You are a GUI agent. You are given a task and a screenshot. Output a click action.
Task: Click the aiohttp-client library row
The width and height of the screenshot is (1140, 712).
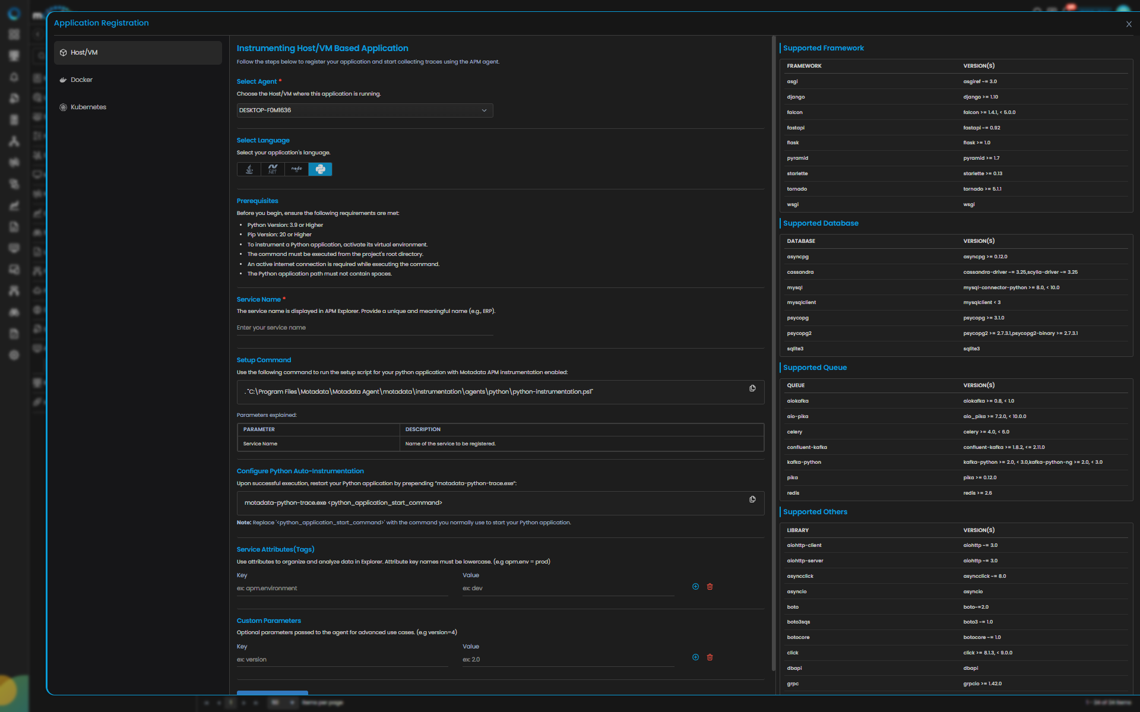[x=956, y=545]
